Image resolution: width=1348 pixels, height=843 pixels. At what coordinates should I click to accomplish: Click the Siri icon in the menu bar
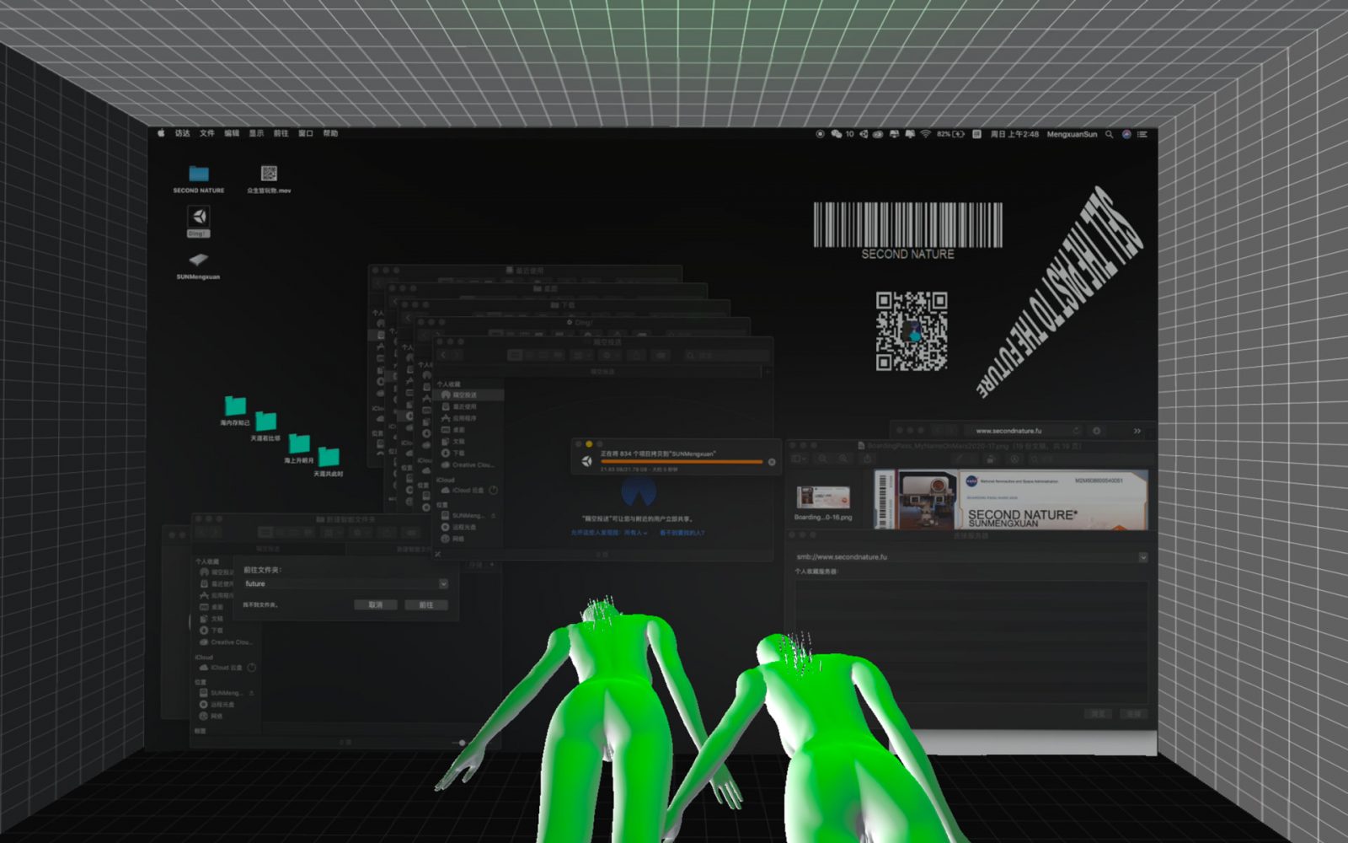pos(1126,134)
